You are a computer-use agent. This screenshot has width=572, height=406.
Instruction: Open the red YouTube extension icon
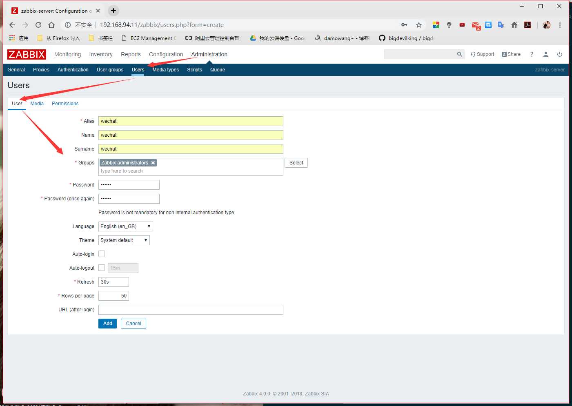coord(462,25)
